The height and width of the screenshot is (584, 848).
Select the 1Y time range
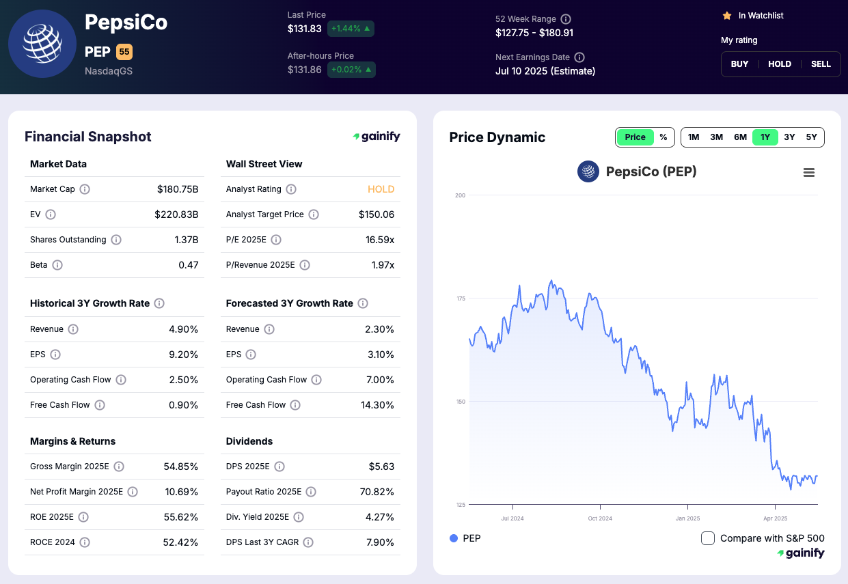coord(765,137)
